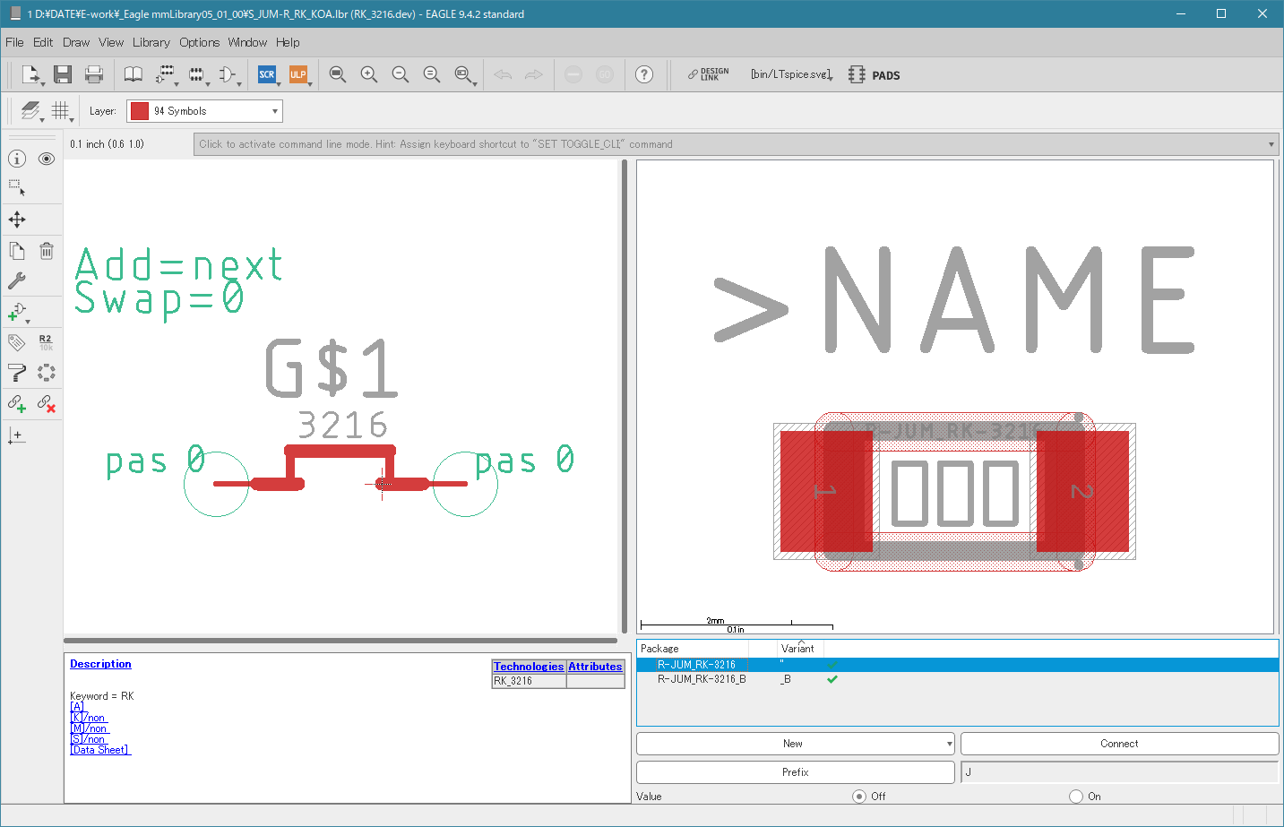Expand the Layer dropdown showing 94 Symbols

[x=205, y=111]
